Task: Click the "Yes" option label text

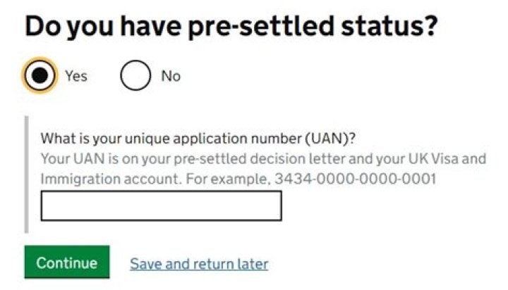Action: 76,76
